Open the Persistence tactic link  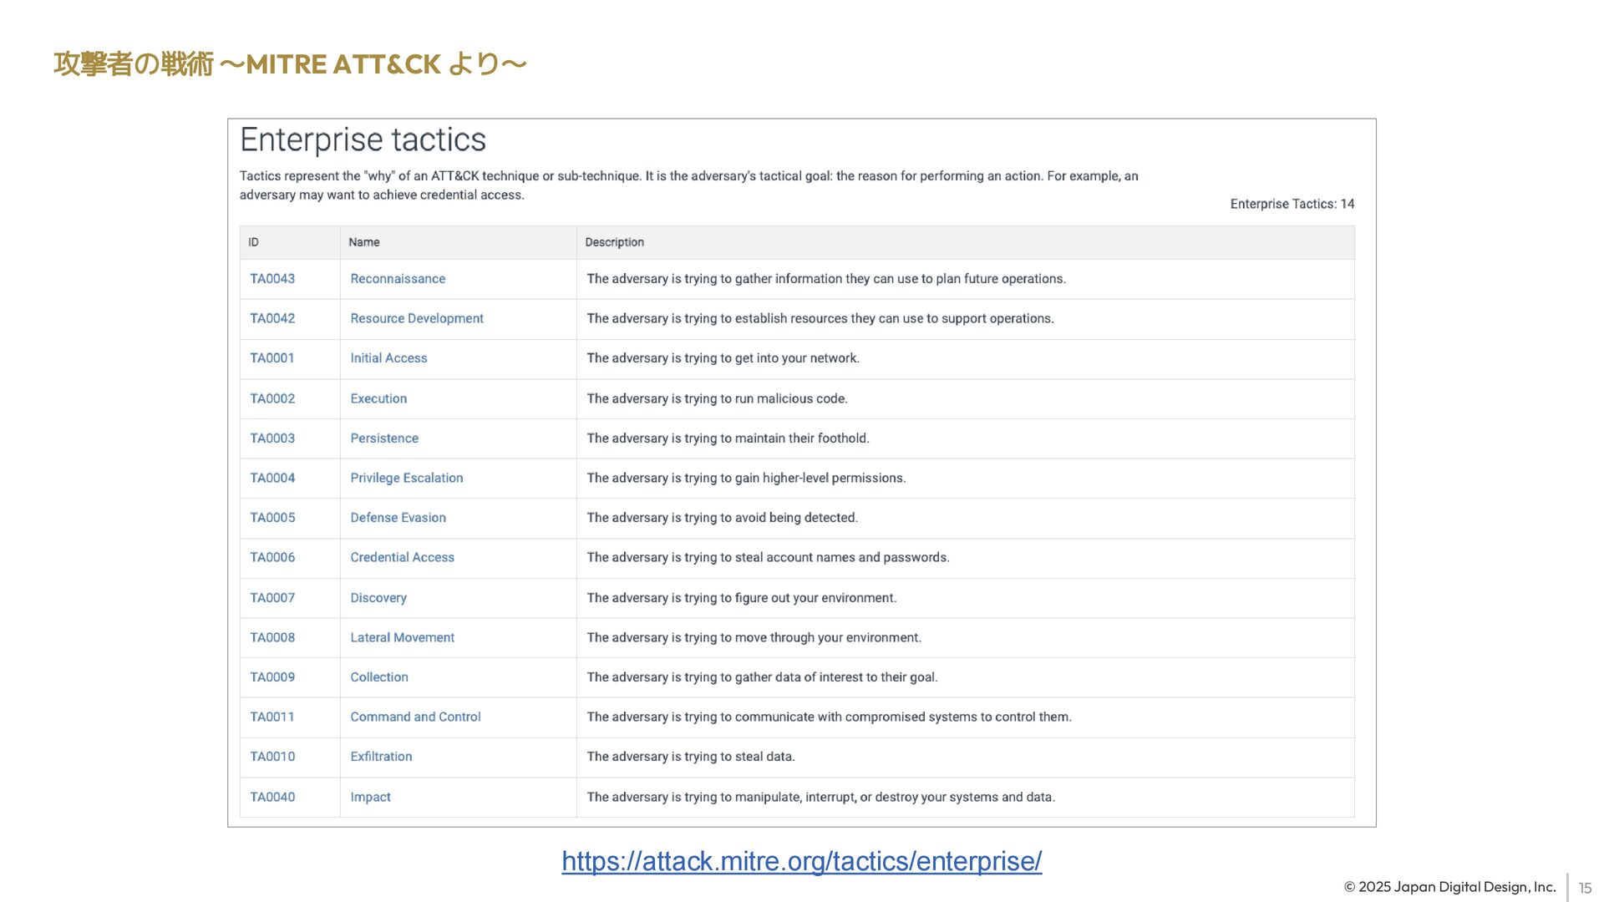coord(384,438)
